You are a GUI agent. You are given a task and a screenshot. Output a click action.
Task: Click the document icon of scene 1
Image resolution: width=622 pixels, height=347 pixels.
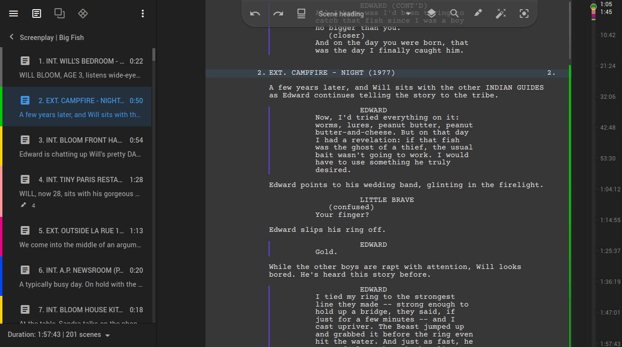(x=25, y=61)
